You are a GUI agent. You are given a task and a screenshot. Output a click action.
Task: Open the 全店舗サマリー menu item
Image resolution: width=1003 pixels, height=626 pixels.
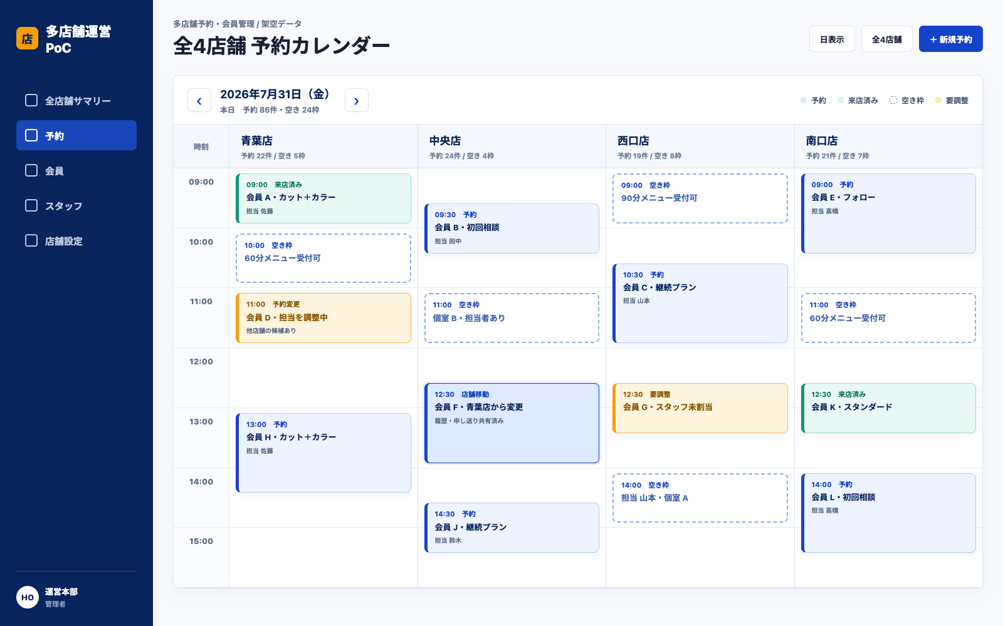pos(76,100)
